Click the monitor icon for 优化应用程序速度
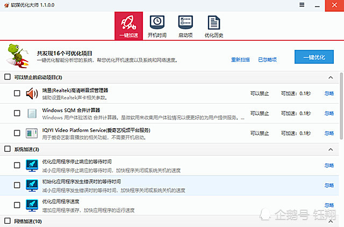 pos(32,206)
